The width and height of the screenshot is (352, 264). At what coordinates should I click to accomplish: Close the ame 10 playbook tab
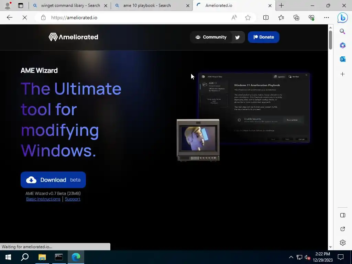pyautogui.click(x=188, y=5)
